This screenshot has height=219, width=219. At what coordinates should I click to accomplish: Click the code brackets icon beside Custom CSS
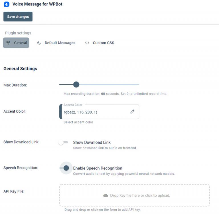pos(87,43)
